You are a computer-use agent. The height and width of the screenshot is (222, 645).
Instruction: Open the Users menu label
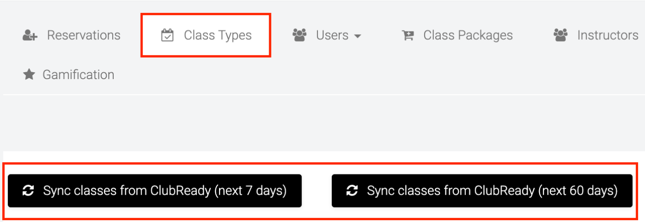click(332, 36)
